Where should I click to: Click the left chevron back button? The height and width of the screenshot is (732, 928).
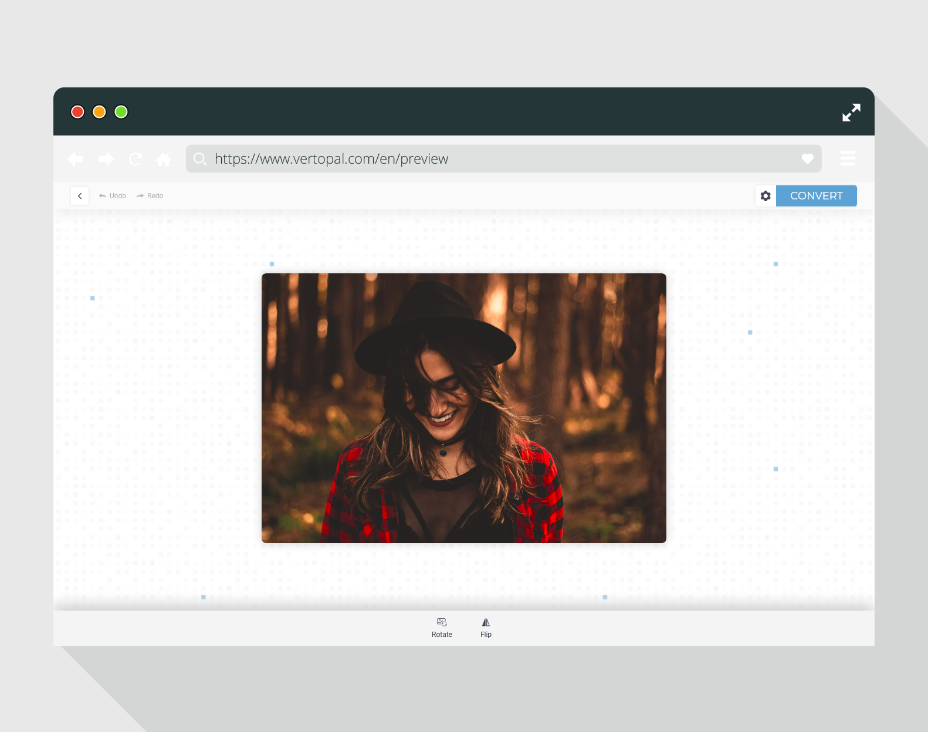tap(80, 196)
